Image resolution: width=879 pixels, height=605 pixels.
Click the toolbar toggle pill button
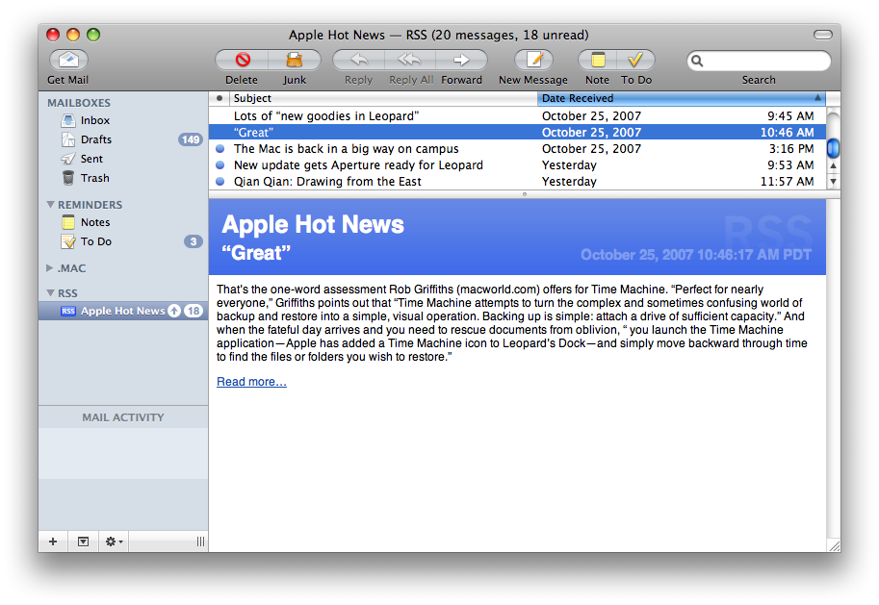point(823,35)
